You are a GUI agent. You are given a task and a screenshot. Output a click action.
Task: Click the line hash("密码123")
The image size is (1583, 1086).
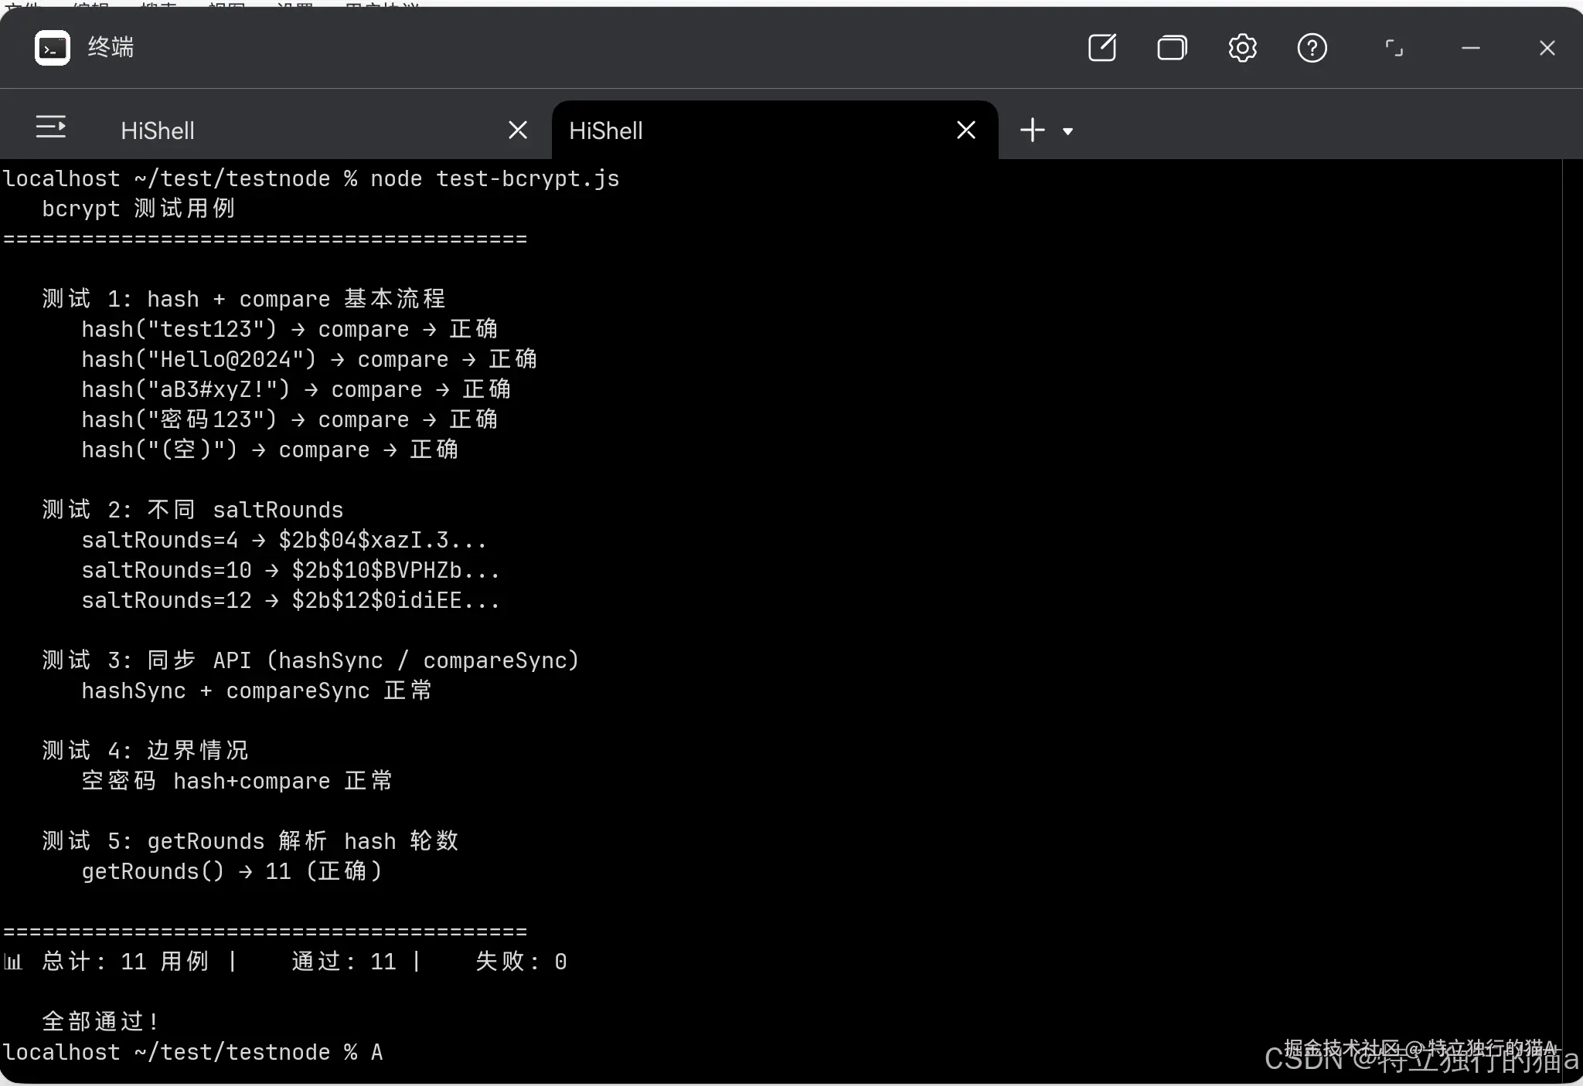290,419
